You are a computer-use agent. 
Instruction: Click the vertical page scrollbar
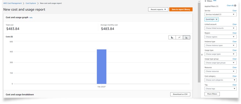tap(199, 42)
